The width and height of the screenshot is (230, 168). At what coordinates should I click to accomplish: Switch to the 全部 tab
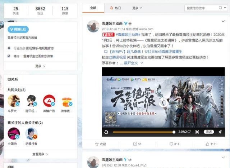(x=93, y=8)
